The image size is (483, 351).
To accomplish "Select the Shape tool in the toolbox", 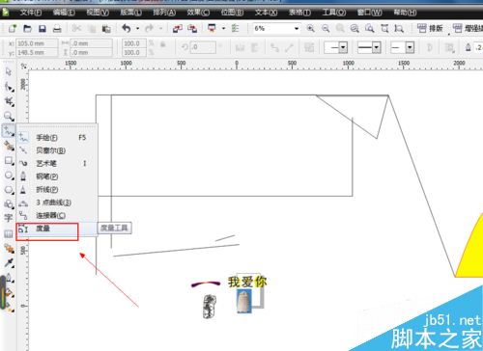I will [x=9, y=86].
